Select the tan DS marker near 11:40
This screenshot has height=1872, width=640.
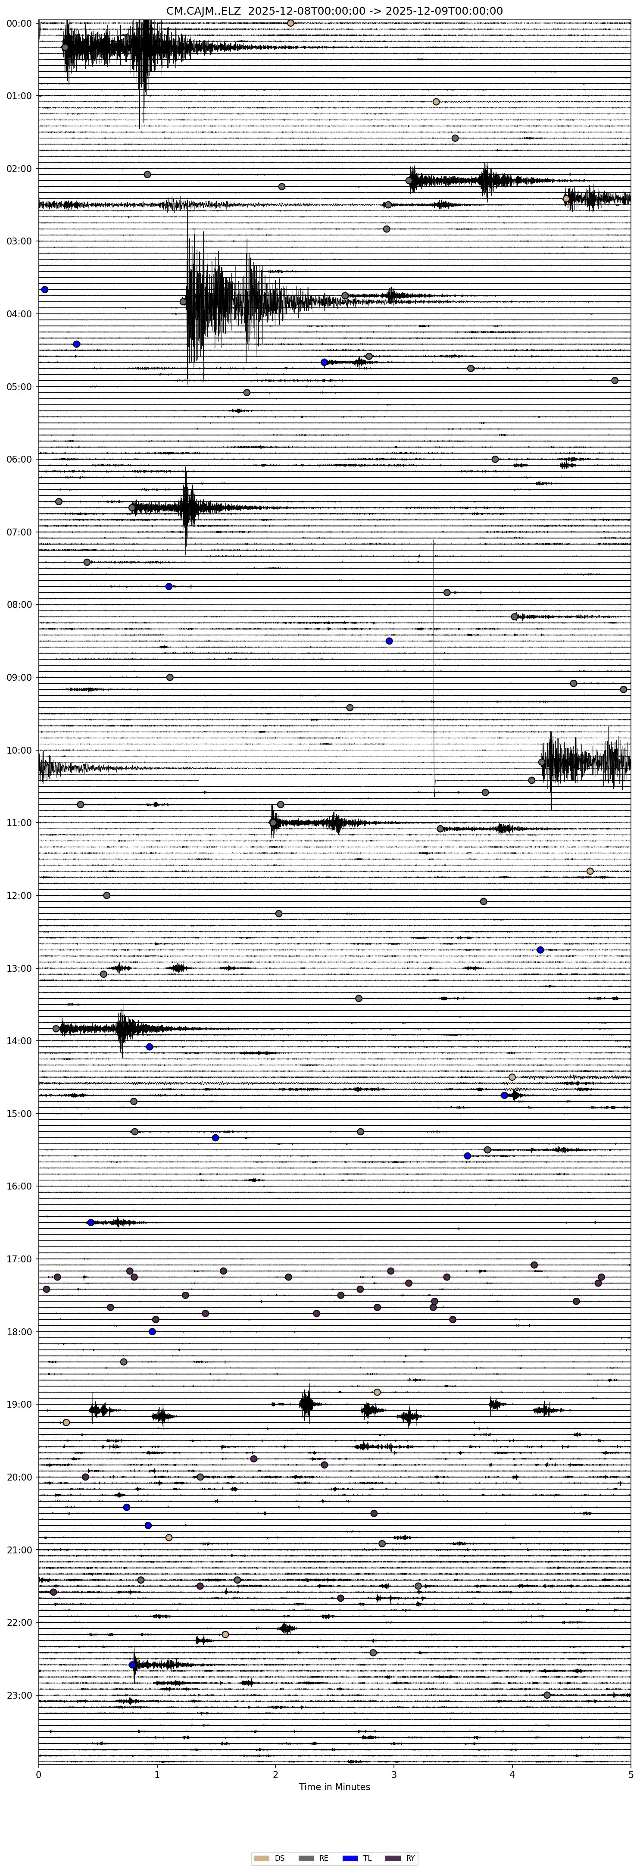590,871
